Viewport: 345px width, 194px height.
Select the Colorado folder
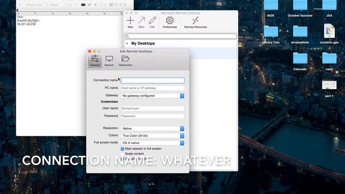[x=300, y=58]
